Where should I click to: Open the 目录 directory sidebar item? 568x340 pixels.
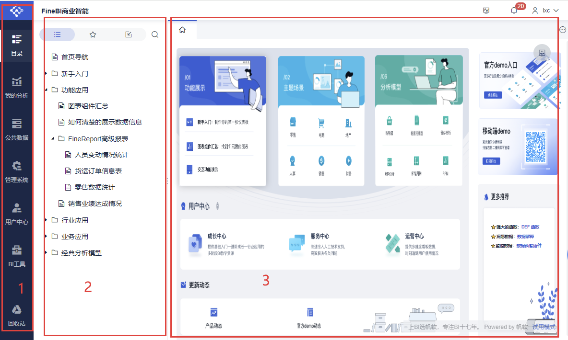pyautogui.click(x=17, y=45)
